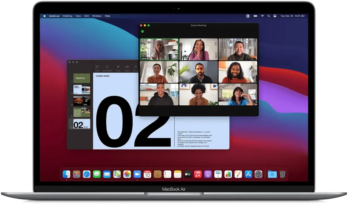The image size is (348, 205).
Task: Open the Edit menu
Action: click(87, 16)
